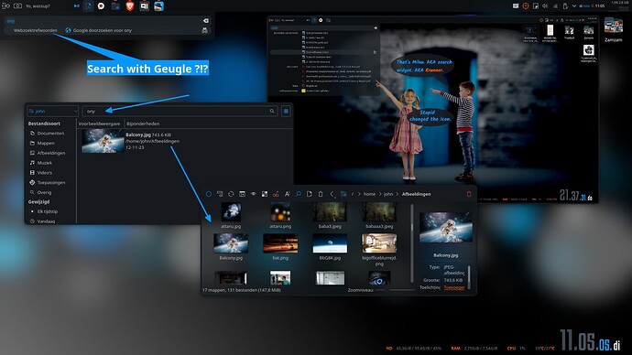
Task: Select babaaa3.jpeg thumbnail in Dolphin
Action: pos(379,212)
